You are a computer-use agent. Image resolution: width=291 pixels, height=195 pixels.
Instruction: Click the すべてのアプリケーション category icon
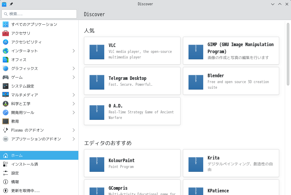pos(6,24)
